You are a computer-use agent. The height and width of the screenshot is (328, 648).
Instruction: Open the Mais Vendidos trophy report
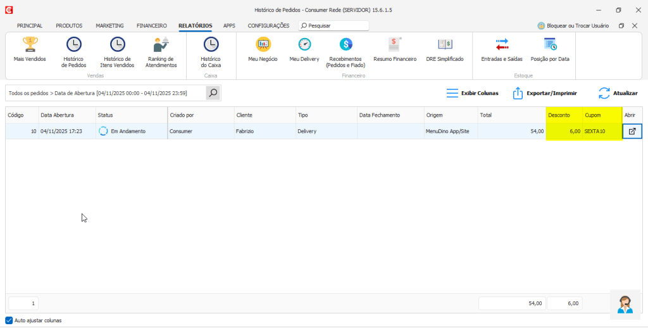click(x=30, y=50)
